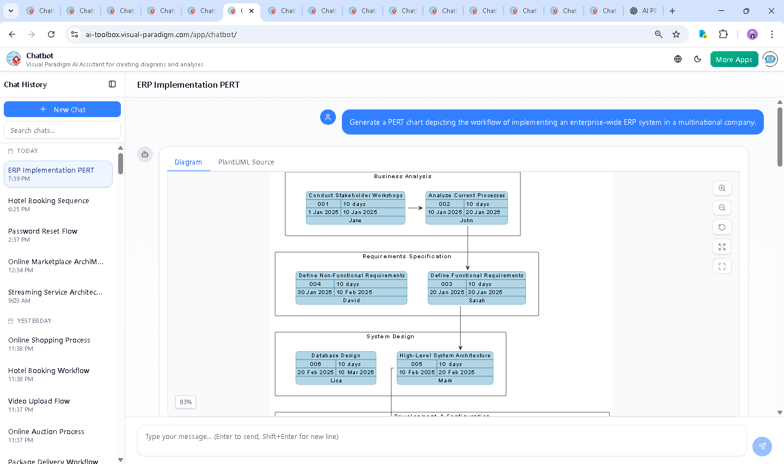Open site permissions from the address bar
The width and height of the screenshot is (784, 464).
point(73,34)
